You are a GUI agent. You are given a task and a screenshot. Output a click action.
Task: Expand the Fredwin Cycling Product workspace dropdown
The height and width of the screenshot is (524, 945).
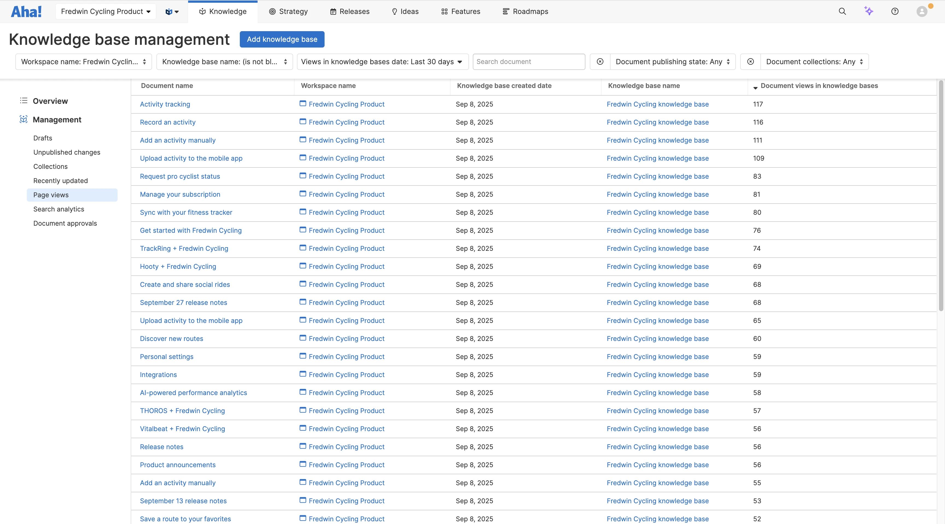coord(106,11)
